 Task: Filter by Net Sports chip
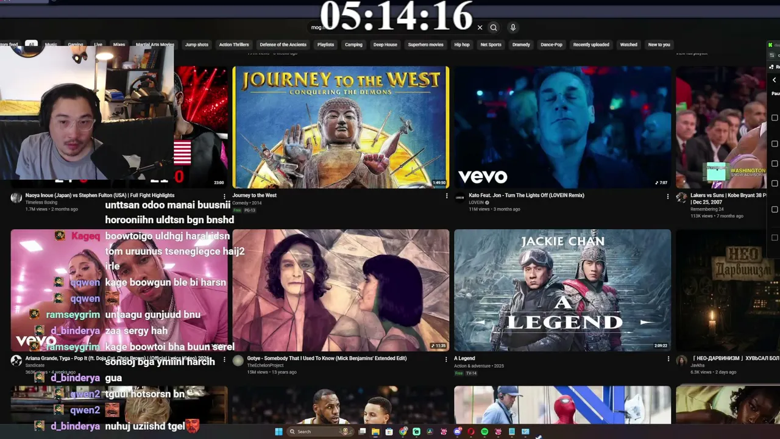click(491, 45)
